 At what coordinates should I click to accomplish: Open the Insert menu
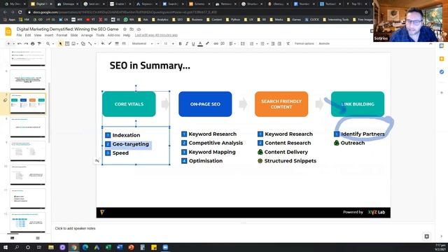(49, 35)
